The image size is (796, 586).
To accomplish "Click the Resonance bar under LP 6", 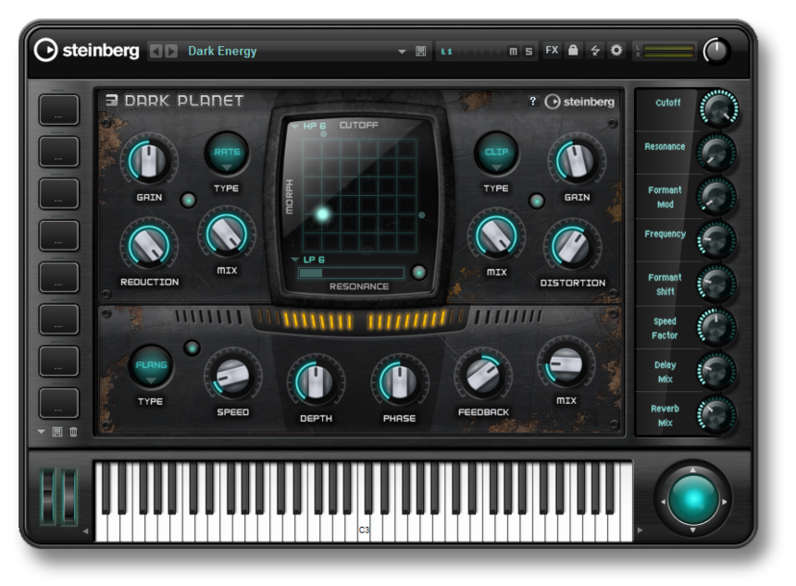I will point(352,274).
